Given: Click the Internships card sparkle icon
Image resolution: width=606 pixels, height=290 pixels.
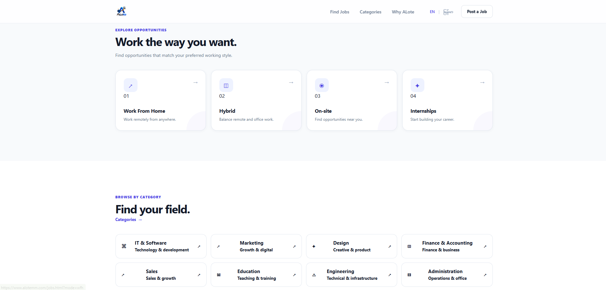Looking at the screenshot, I should (417, 85).
